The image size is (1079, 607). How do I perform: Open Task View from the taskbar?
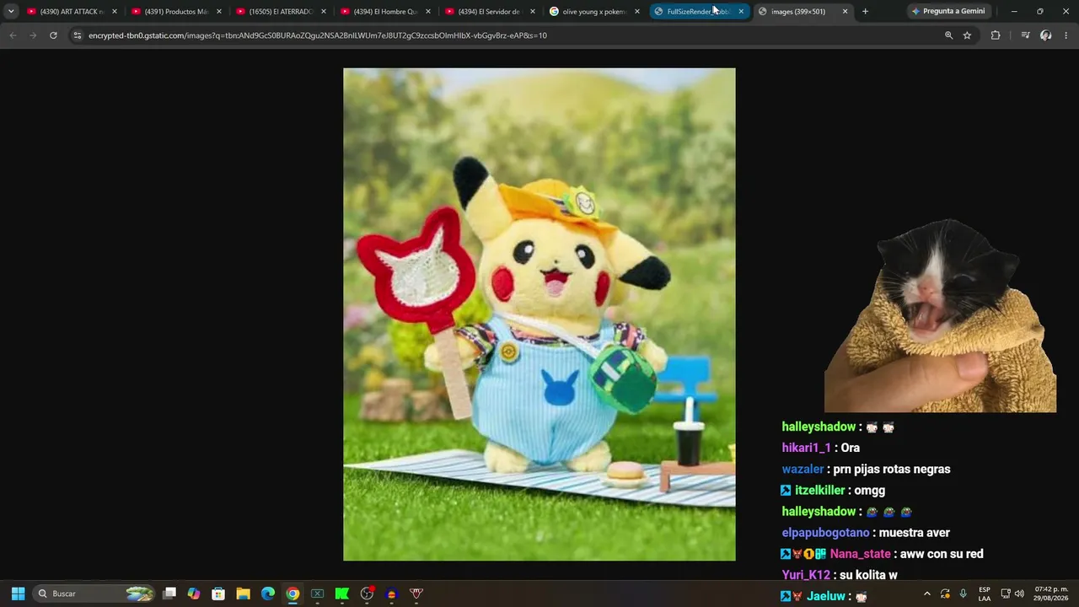point(169,594)
